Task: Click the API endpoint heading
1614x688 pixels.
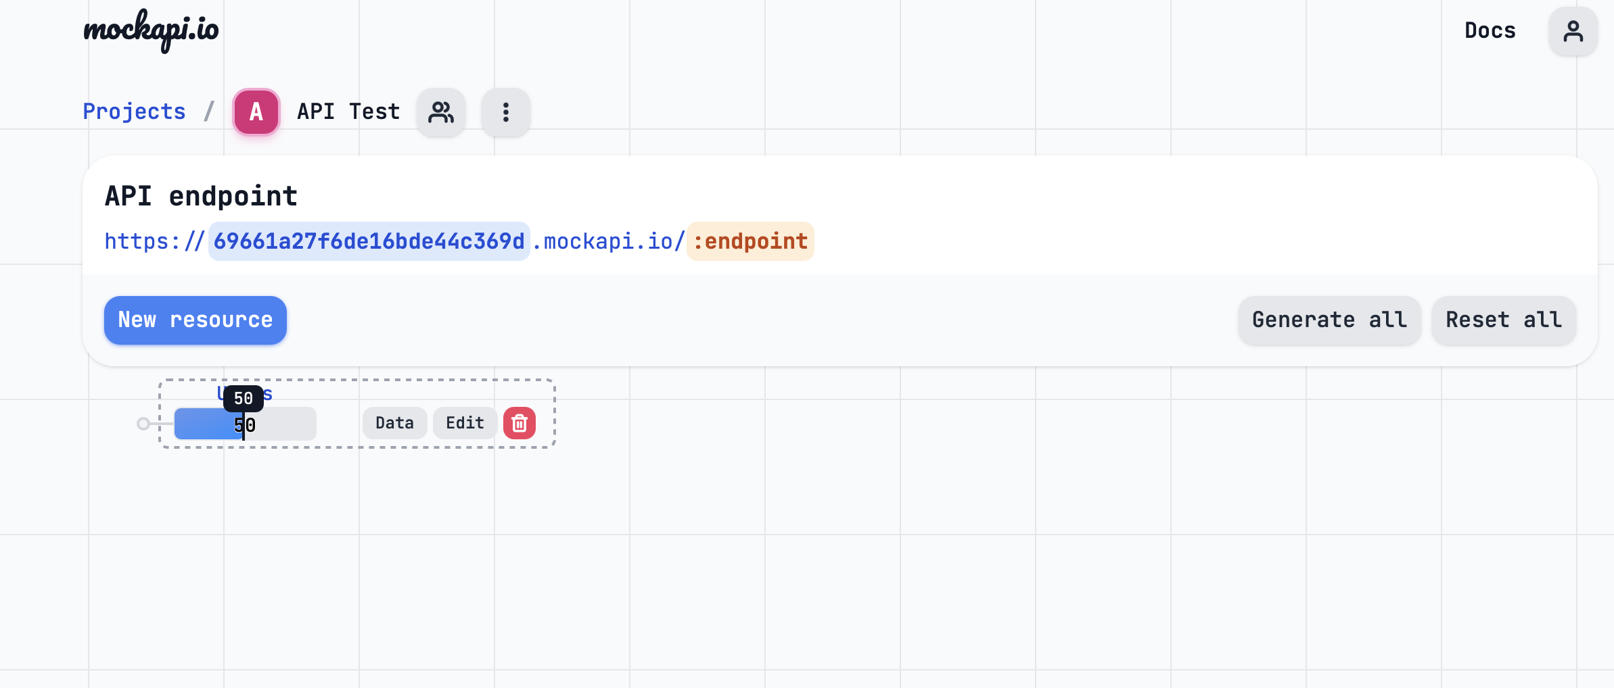Action: (202, 197)
